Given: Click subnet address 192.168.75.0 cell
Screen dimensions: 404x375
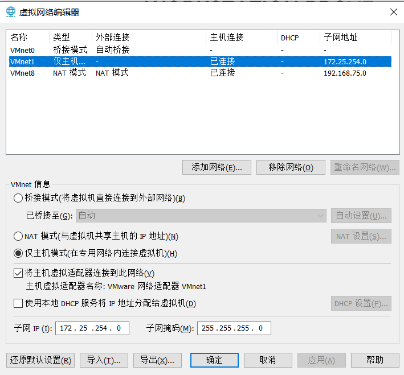Looking at the screenshot, I should [x=345, y=73].
